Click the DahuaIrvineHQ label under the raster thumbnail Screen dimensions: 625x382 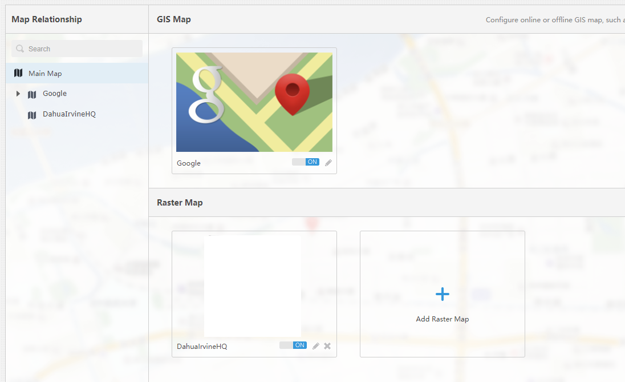click(x=202, y=347)
